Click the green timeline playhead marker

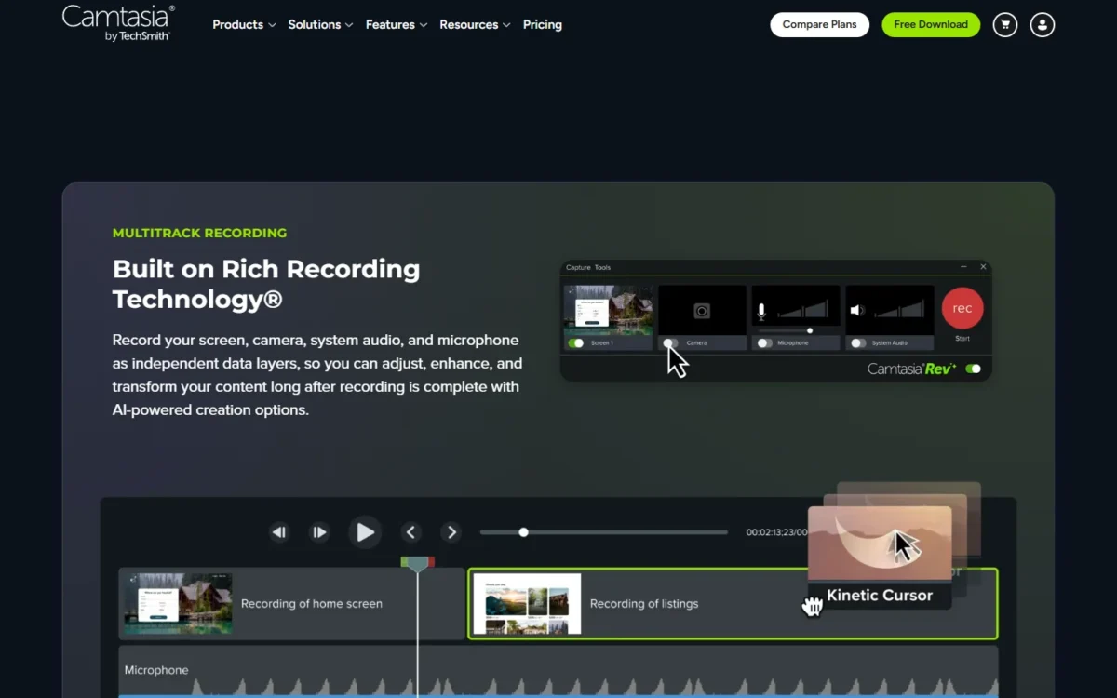click(418, 563)
